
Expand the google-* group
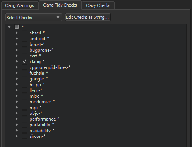(17, 79)
